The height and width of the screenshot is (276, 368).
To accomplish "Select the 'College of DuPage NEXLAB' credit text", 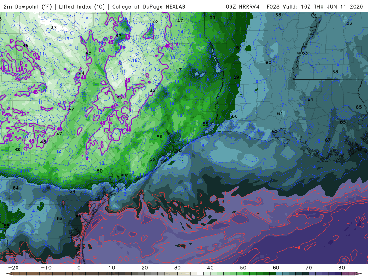I will point(149,6).
